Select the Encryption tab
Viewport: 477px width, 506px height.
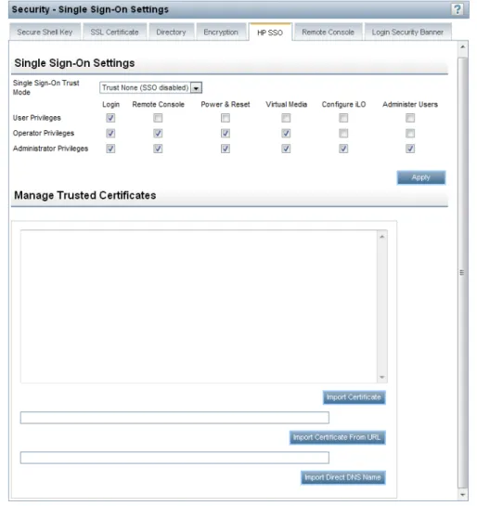[221, 32]
